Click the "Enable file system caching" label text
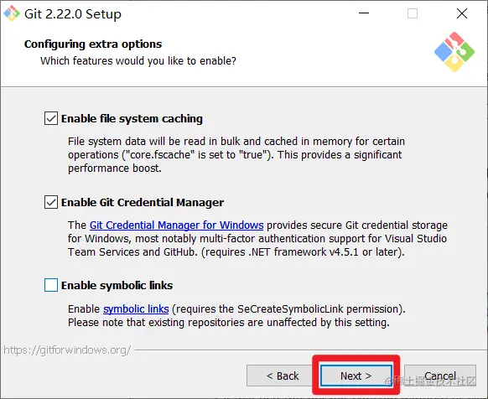This screenshot has height=399, width=488. 132,118
